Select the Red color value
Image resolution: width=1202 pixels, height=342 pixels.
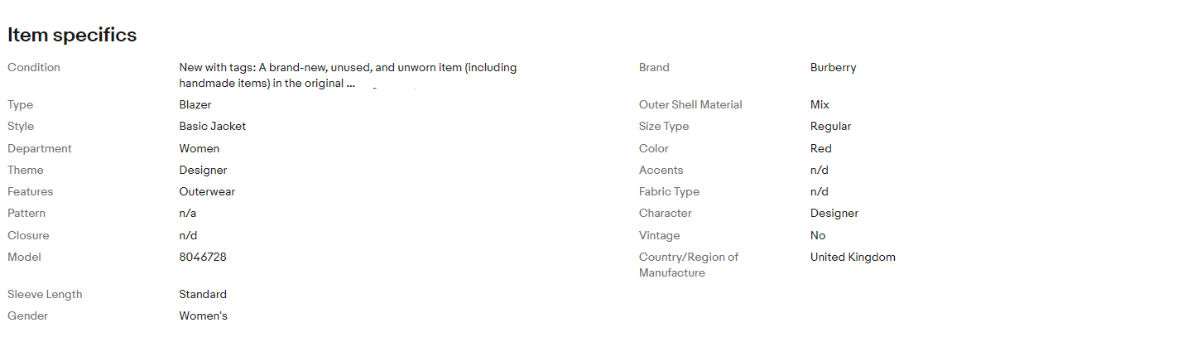coord(820,149)
